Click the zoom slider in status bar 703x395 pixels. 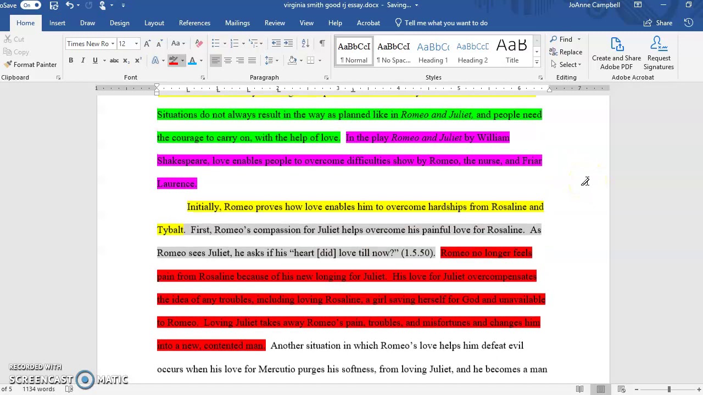coord(668,390)
